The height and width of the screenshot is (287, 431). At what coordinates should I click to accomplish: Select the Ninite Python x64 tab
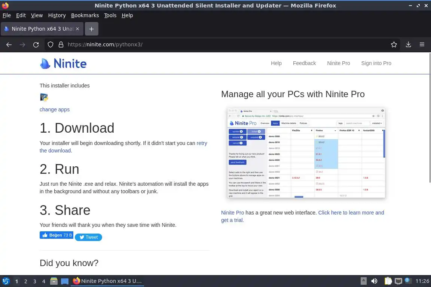[42, 29]
